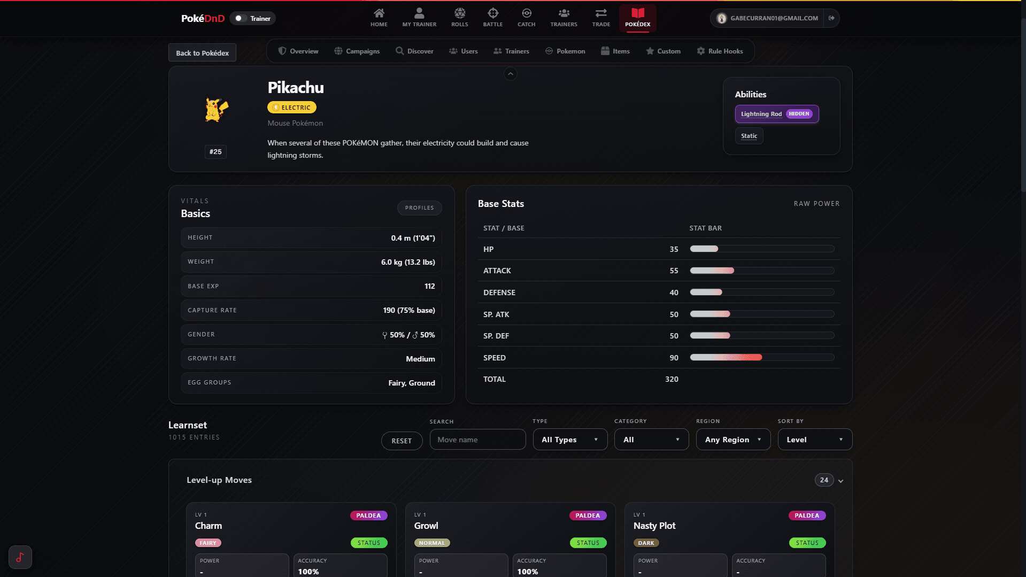Click the logout icon beside the email
Image resolution: width=1026 pixels, height=577 pixels.
(831, 18)
